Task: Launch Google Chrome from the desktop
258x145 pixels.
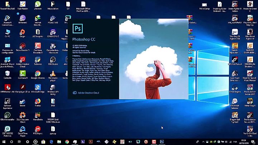Action: click(x=38, y=74)
